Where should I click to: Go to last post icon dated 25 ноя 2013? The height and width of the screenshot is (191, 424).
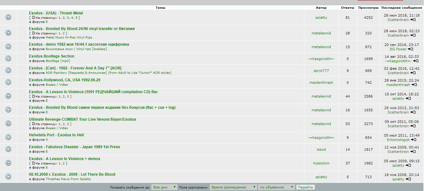click(x=413, y=112)
